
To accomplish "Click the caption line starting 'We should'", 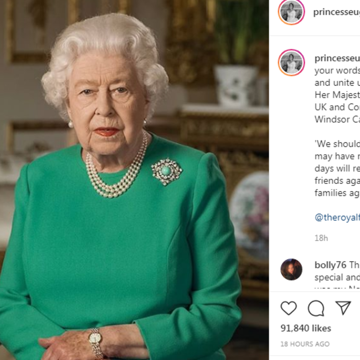I will 337,144.
